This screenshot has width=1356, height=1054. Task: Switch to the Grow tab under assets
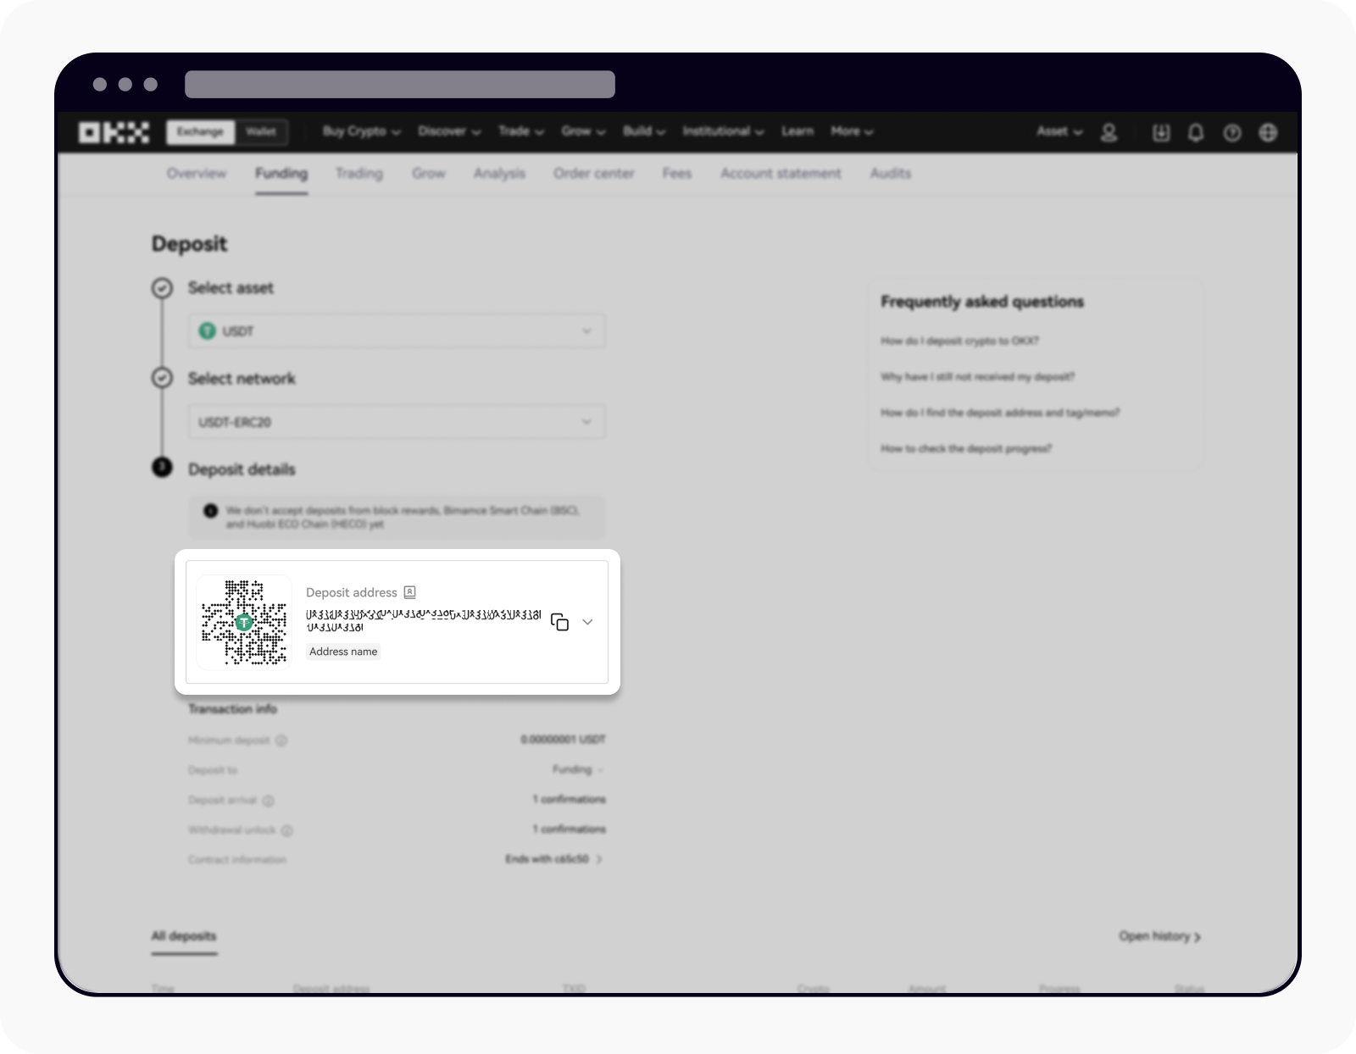pos(429,174)
